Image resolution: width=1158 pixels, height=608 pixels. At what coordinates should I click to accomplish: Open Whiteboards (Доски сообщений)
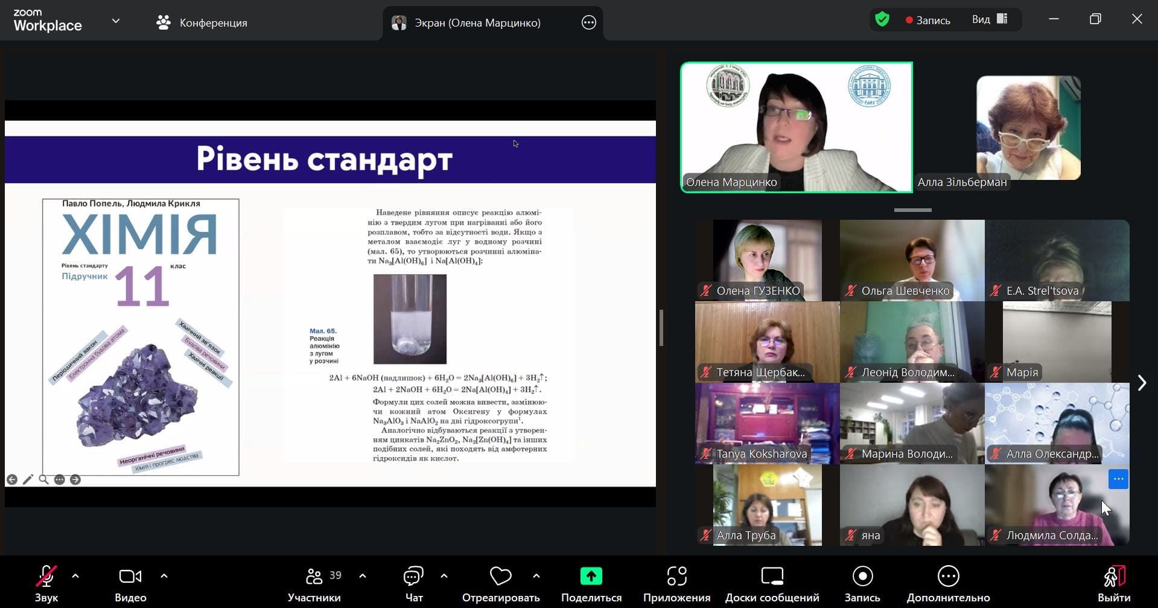[x=772, y=577]
